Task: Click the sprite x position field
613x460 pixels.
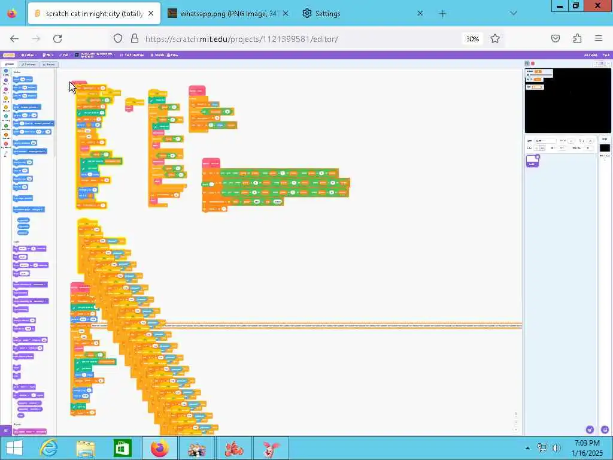Action: (571, 141)
